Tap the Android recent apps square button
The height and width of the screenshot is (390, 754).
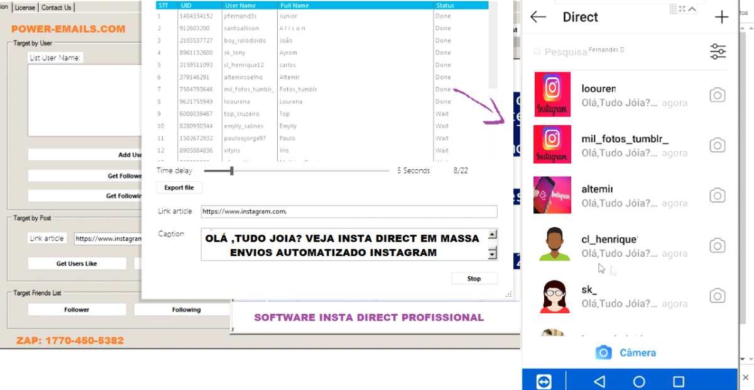[x=679, y=381]
